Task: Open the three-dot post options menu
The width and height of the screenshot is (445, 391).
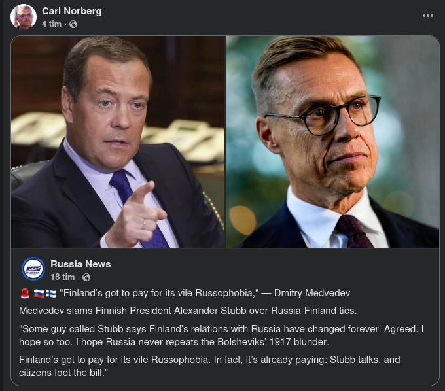Action: point(428,16)
